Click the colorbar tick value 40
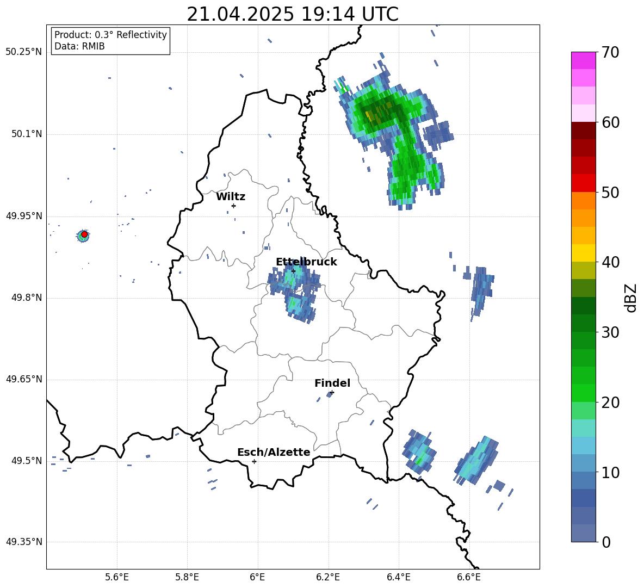644x588 pixels. pos(610,262)
